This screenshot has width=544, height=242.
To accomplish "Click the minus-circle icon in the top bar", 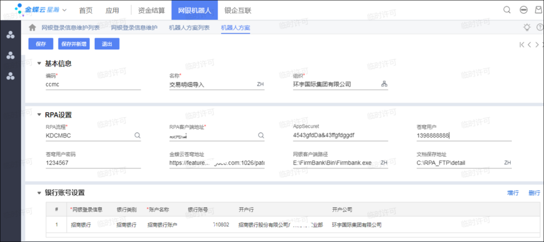I will tap(523, 10).
